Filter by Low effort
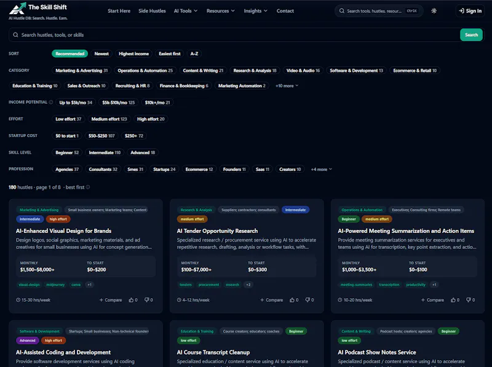This screenshot has width=492, height=367. pos(68,119)
